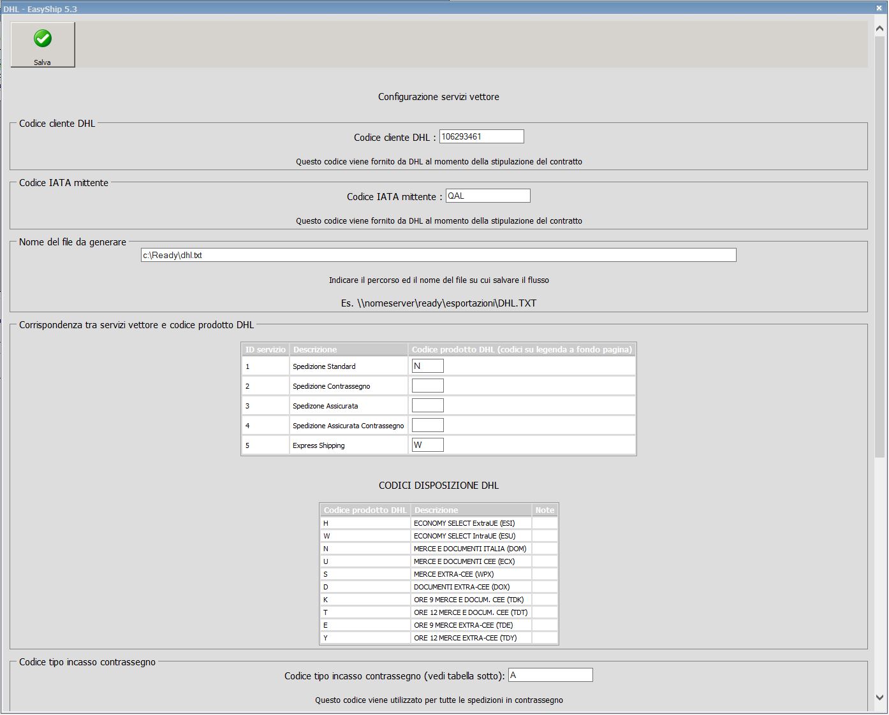Click product code H in legend
The image size is (889, 715).
(326, 523)
